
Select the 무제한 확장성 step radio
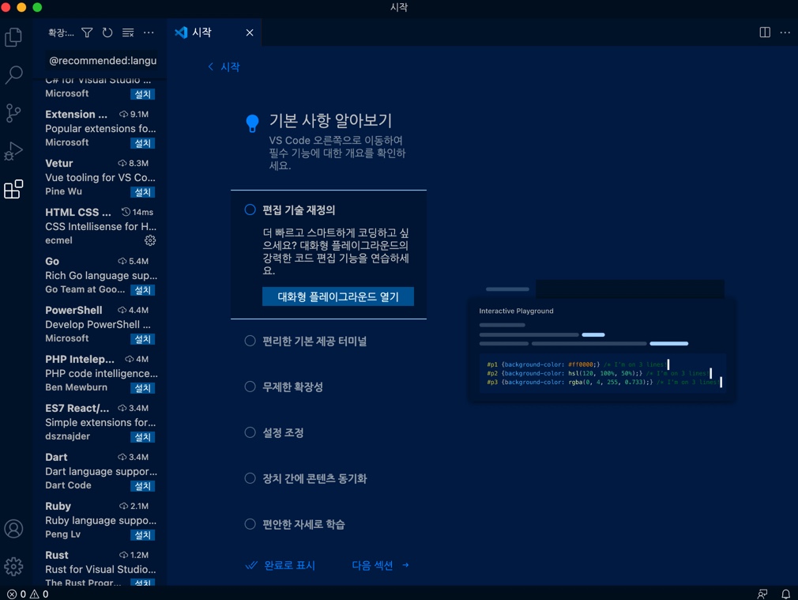(x=250, y=387)
